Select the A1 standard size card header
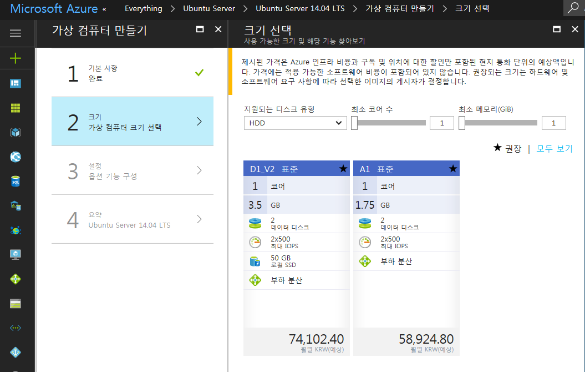585x372 pixels. pos(406,169)
